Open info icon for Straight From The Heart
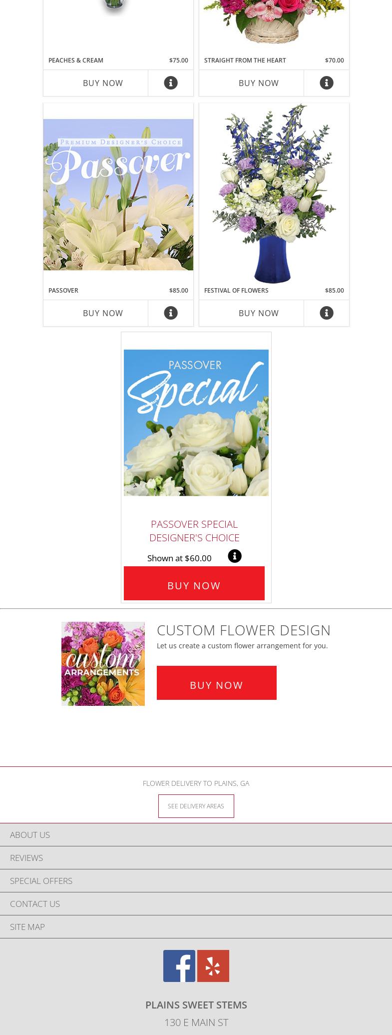 pyautogui.click(x=327, y=83)
